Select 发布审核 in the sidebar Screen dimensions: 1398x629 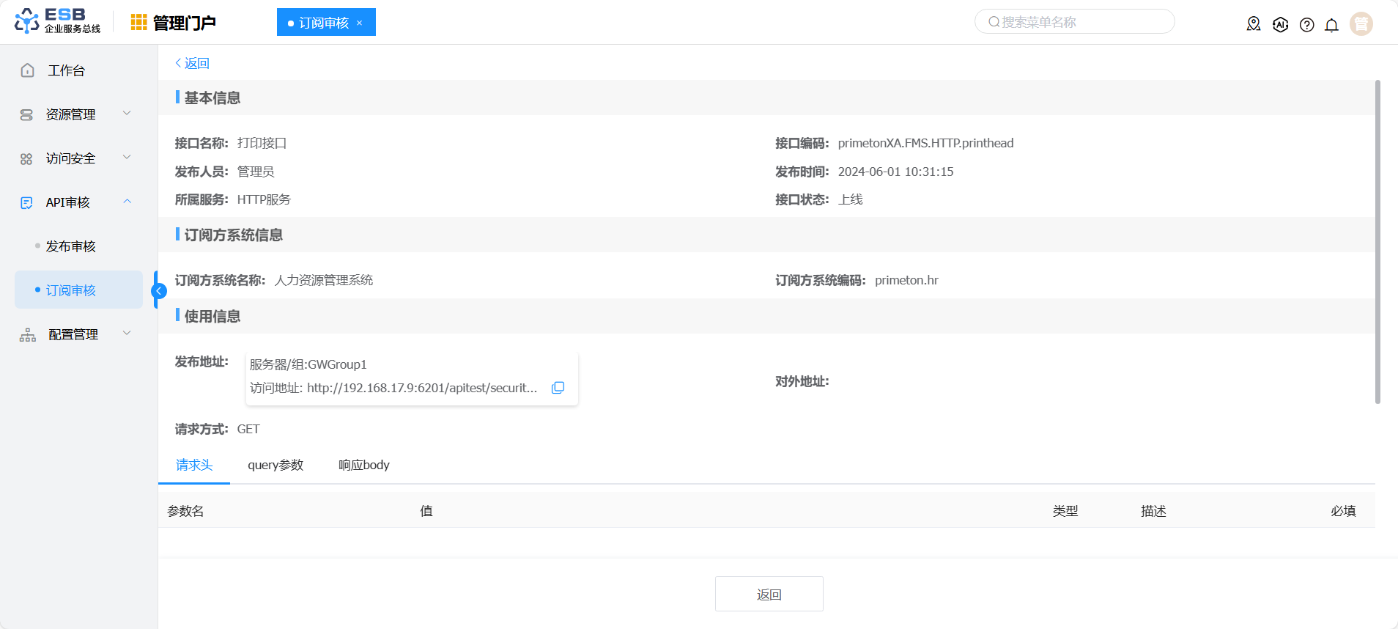click(x=71, y=246)
